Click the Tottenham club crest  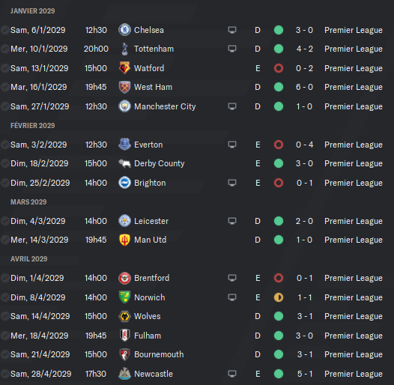(124, 49)
